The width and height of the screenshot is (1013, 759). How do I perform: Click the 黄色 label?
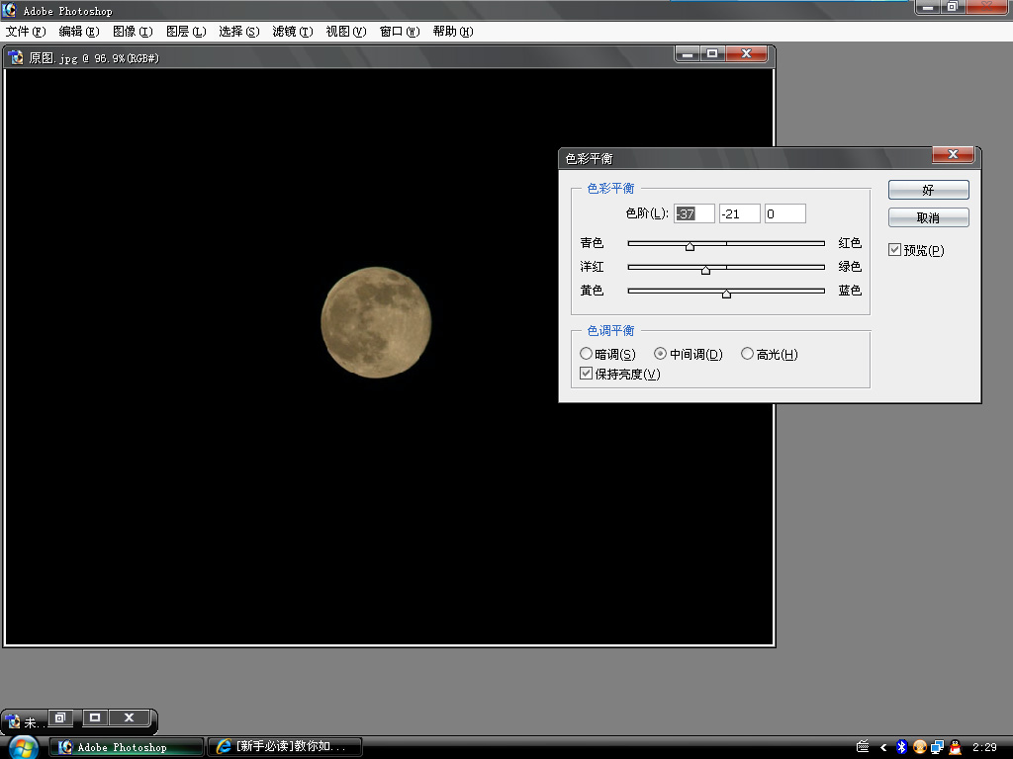click(592, 291)
